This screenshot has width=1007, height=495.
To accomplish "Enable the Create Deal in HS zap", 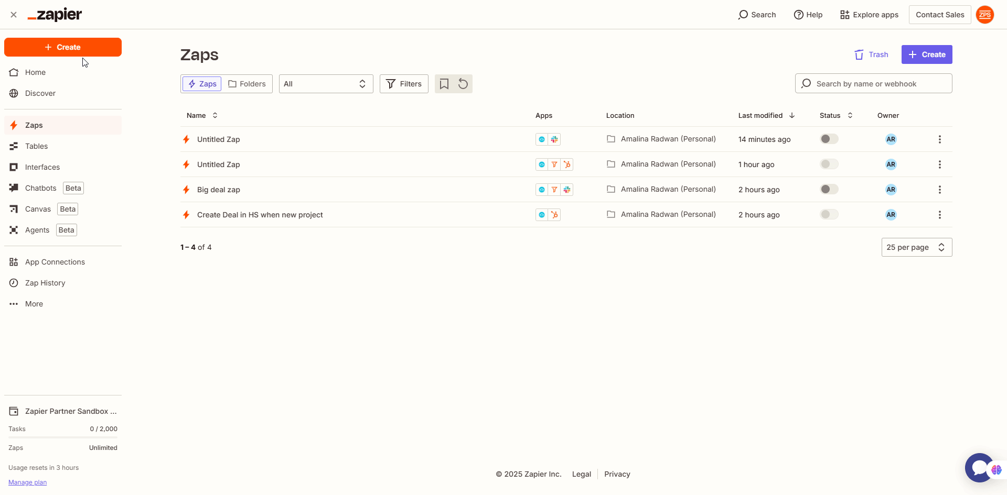I will tap(829, 214).
